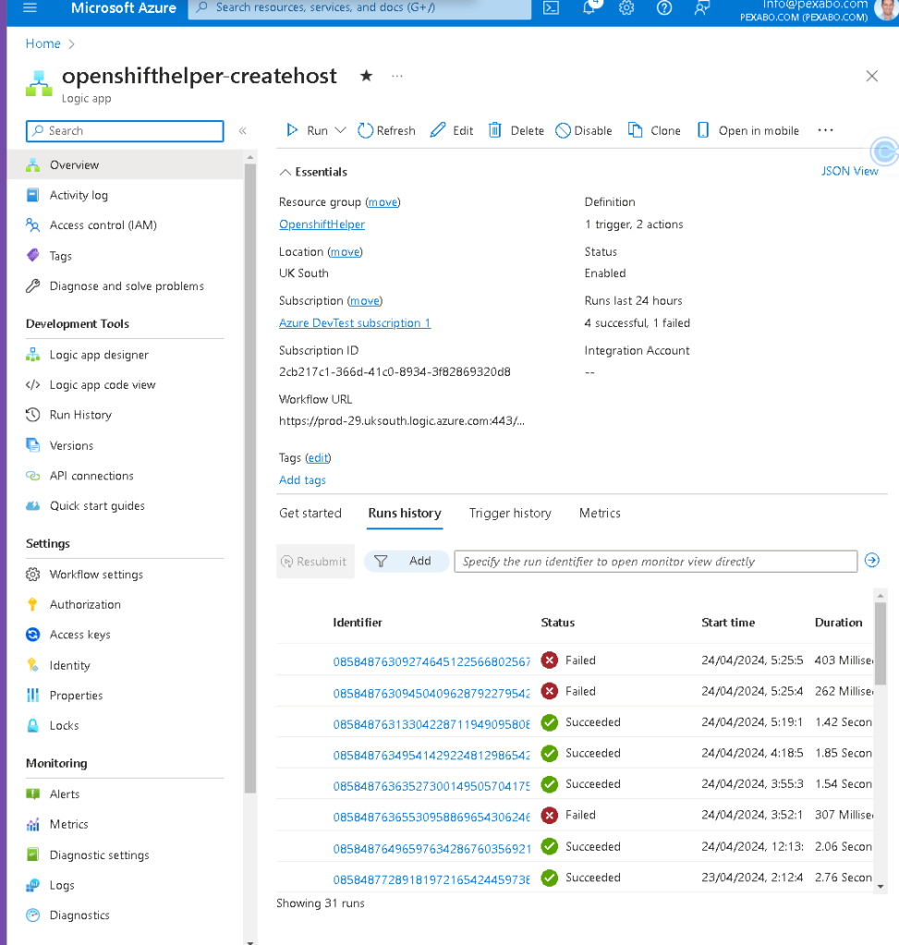The image size is (899, 945).
Task: Open Diagnose and solve problems
Action: pos(126,285)
